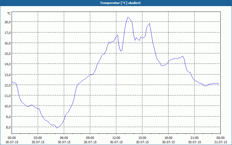Click the 15:00 time axis label
The height and width of the screenshot is (145, 232).
[142, 138]
